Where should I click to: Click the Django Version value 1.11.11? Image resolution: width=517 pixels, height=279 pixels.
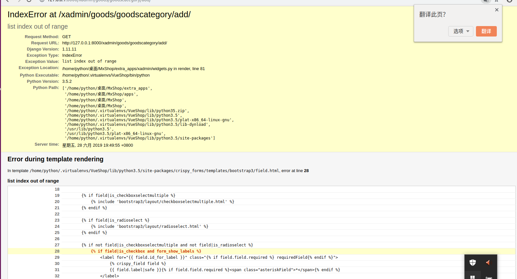(69, 49)
